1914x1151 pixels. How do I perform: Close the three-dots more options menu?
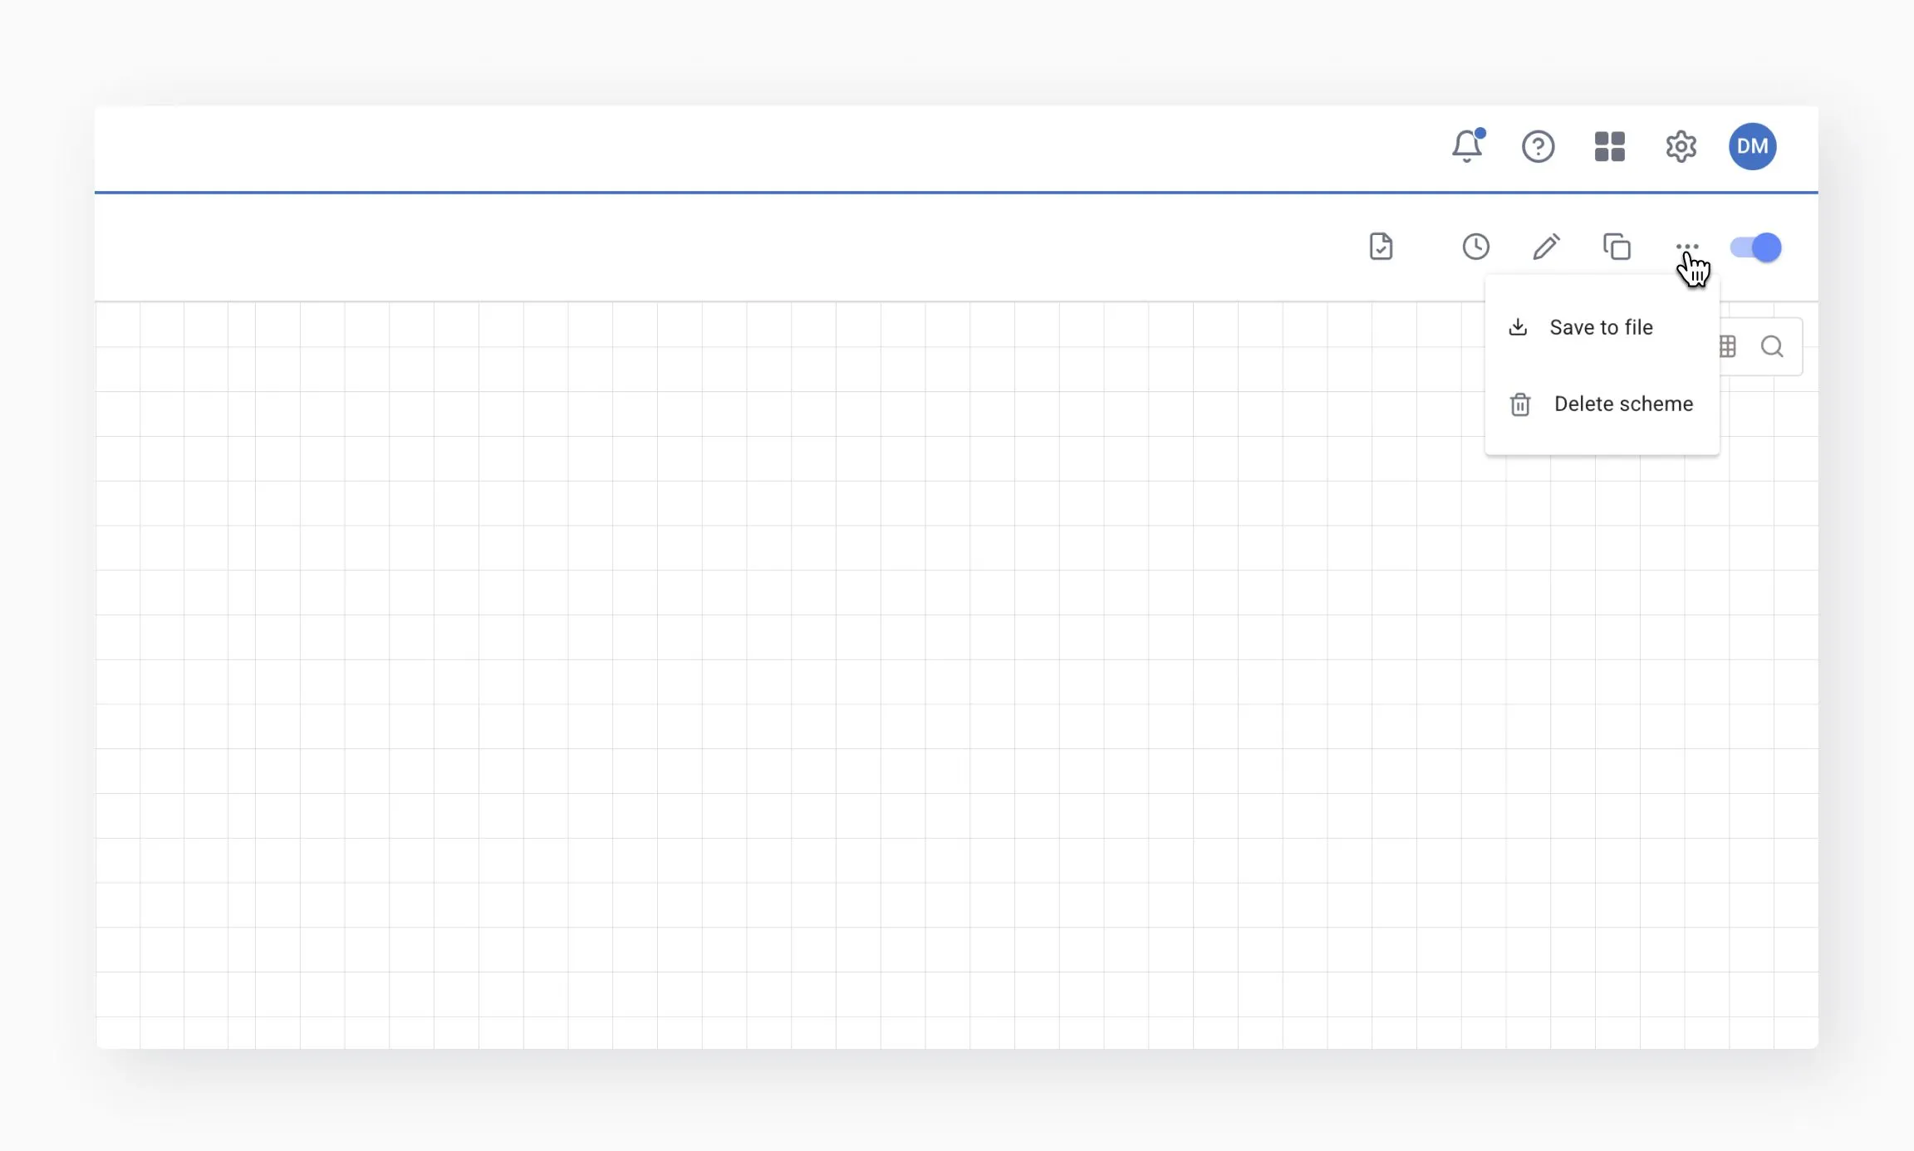pyautogui.click(x=1687, y=247)
